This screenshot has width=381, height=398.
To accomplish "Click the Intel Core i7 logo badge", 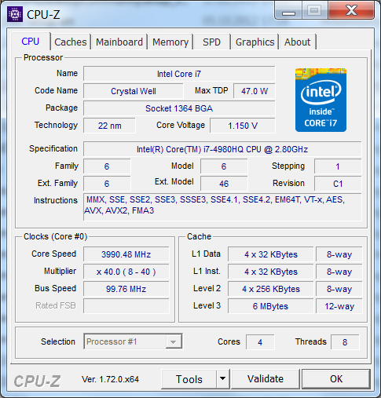I will pos(321,100).
